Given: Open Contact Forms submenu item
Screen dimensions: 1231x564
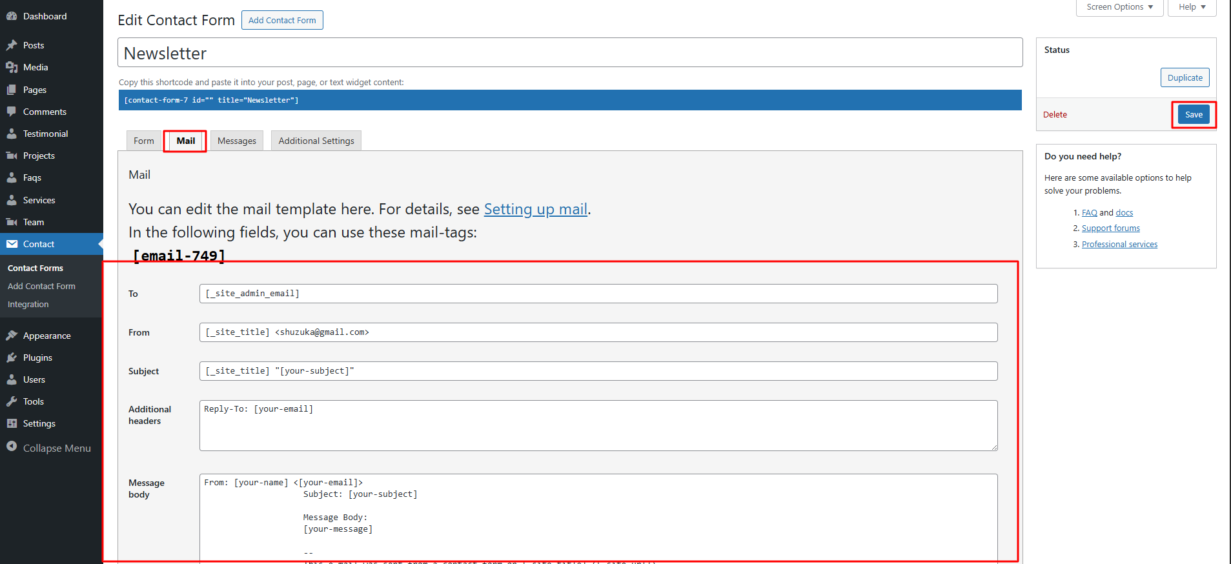Looking at the screenshot, I should coord(36,268).
